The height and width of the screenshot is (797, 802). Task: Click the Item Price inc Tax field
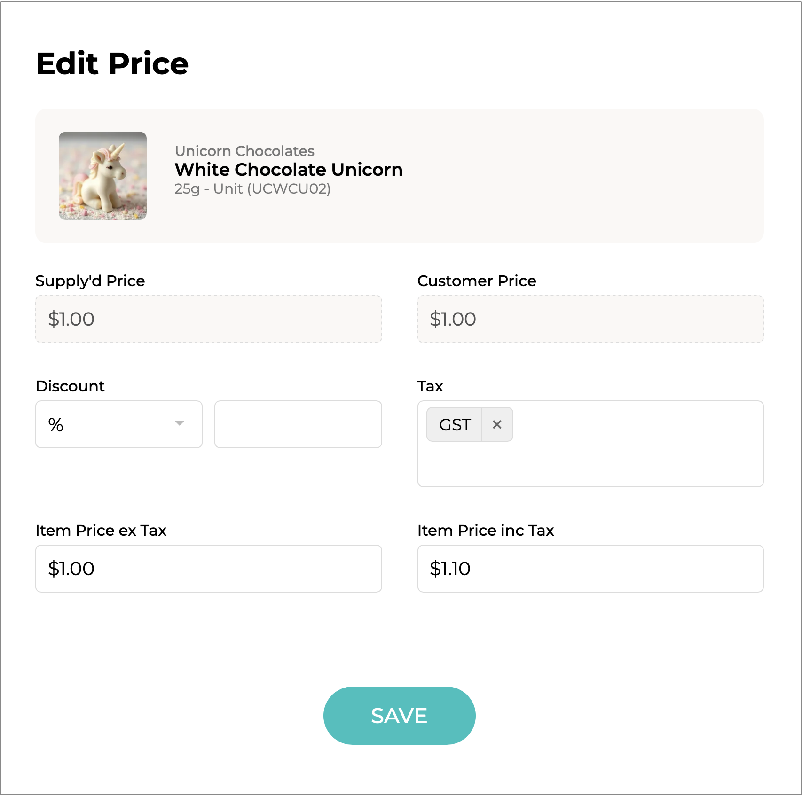point(590,569)
